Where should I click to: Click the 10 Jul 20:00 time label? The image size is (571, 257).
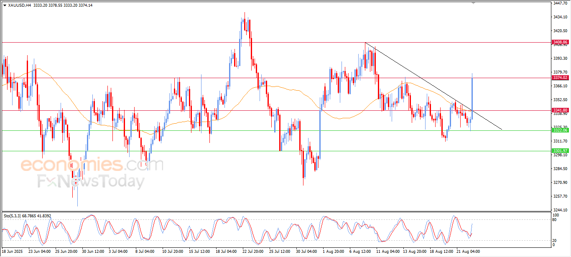pyautogui.click(x=173, y=252)
